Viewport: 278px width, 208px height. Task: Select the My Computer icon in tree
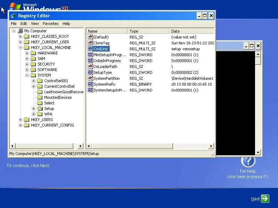[x=21, y=31]
